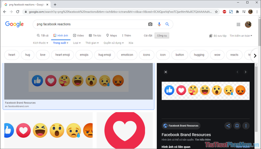Click en.facebookbrand.com under selected result
This screenshot has height=149, width=261.
(x=17, y=106)
